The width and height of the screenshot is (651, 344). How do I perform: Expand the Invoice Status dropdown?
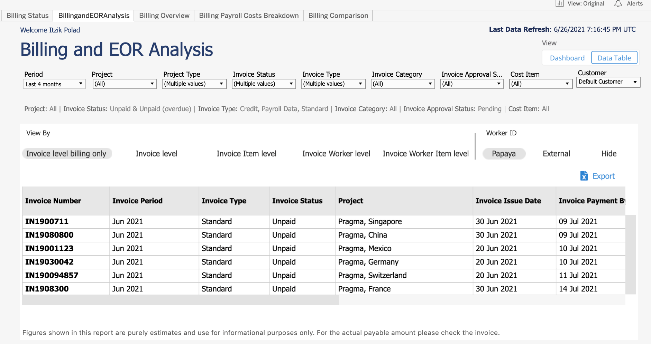(x=291, y=84)
